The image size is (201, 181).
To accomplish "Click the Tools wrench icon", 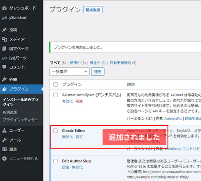I will tap(4, 140).
